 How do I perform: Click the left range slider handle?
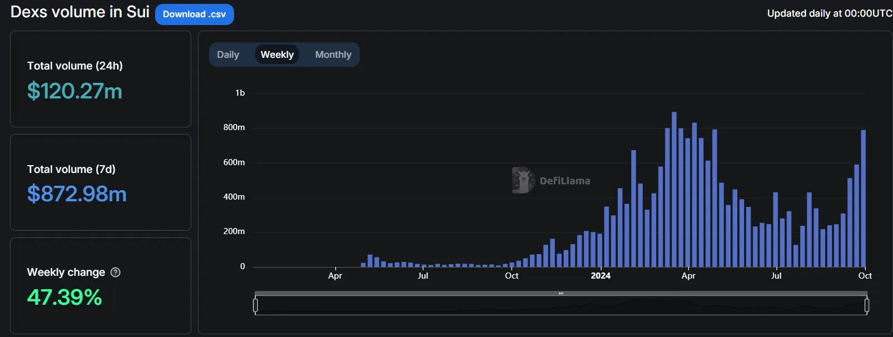click(255, 305)
